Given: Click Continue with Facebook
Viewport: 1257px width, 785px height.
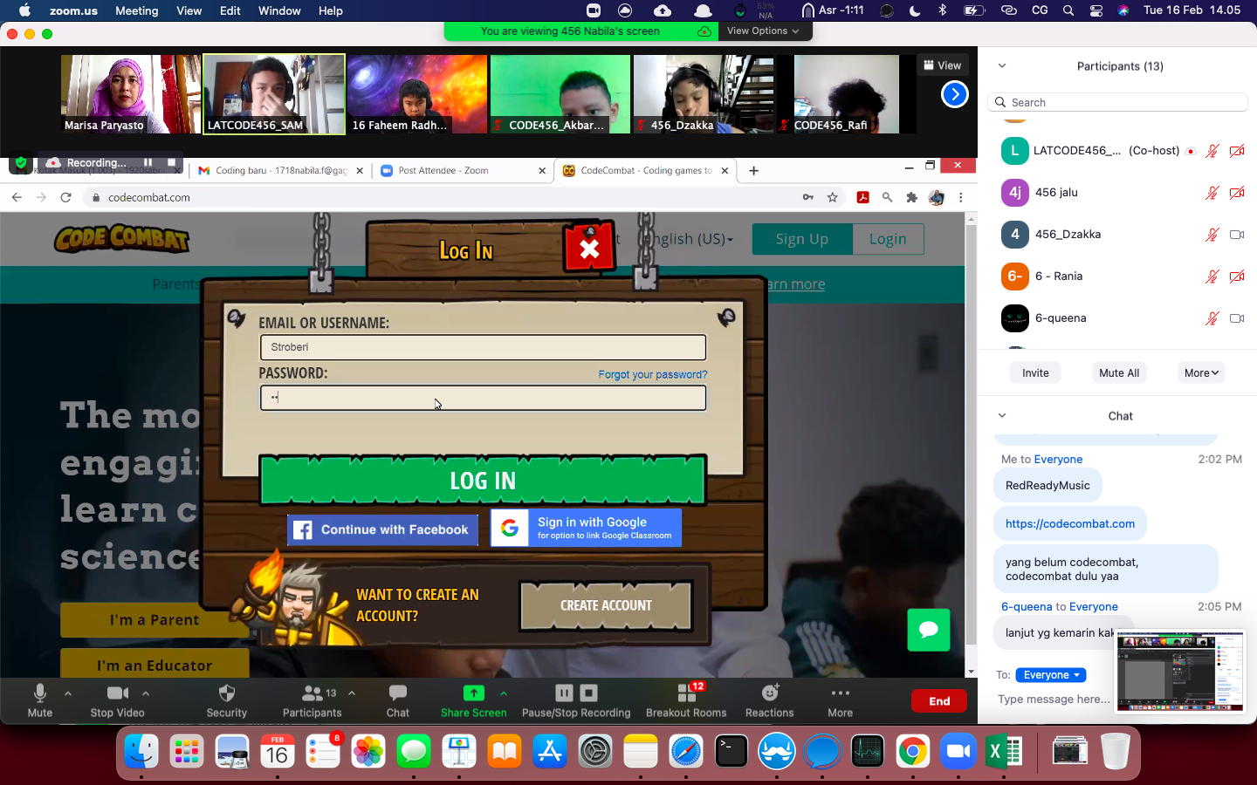Looking at the screenshot, I should tap(383, 529).
